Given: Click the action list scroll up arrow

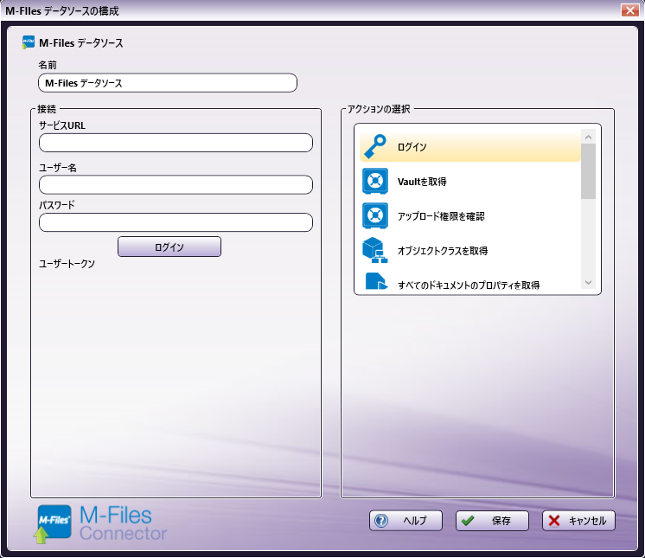Looking at the screenshot, I should click(x=588, y=137).
